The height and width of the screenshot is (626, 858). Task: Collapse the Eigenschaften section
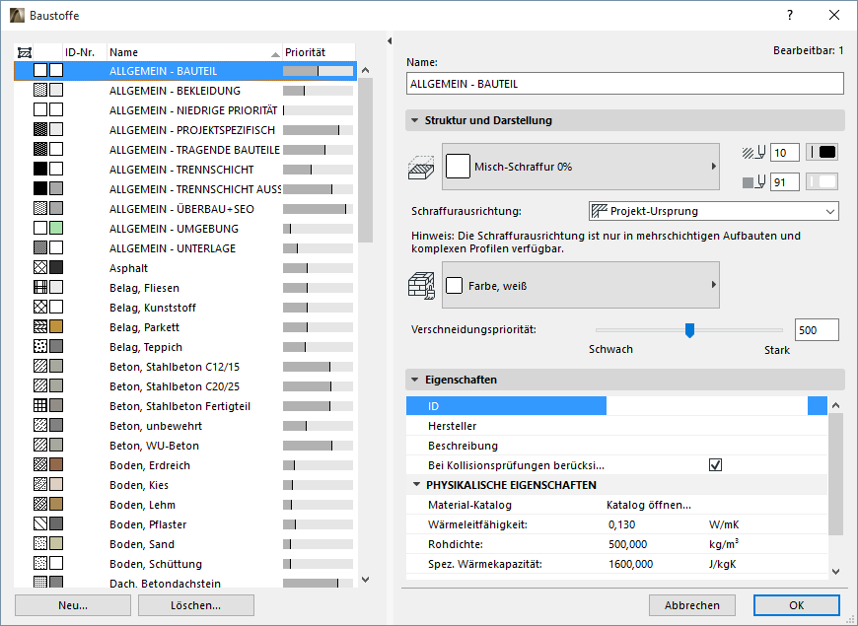415,380
